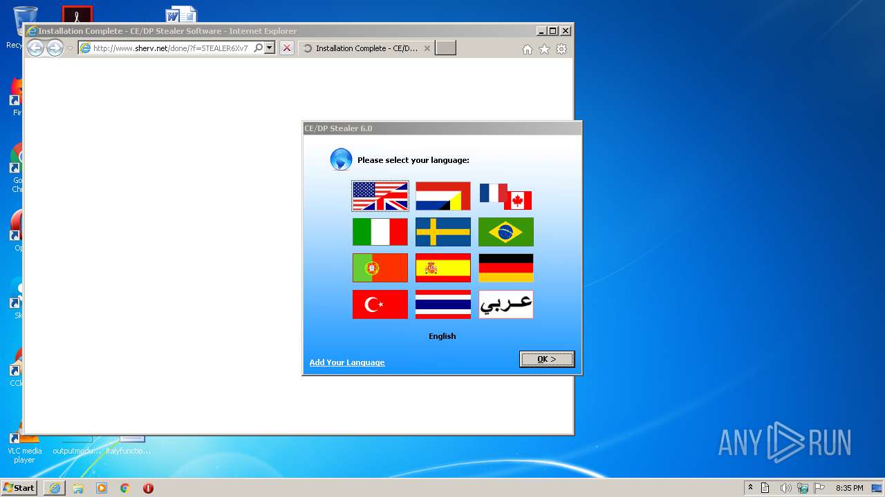
Task: Pick the French/Canadian flag language
Action: click(x=506, y=196)
